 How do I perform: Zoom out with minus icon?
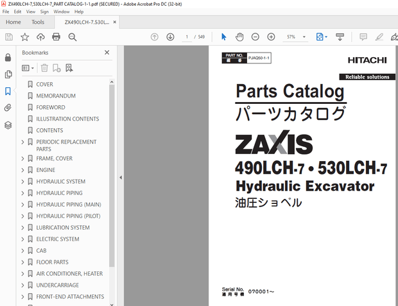coord(255,37)
